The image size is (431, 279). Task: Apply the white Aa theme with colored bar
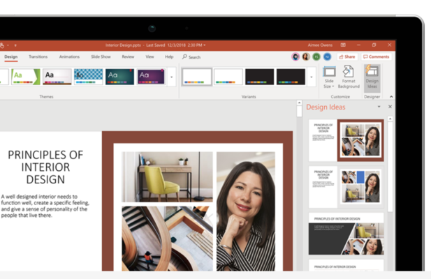57,77
